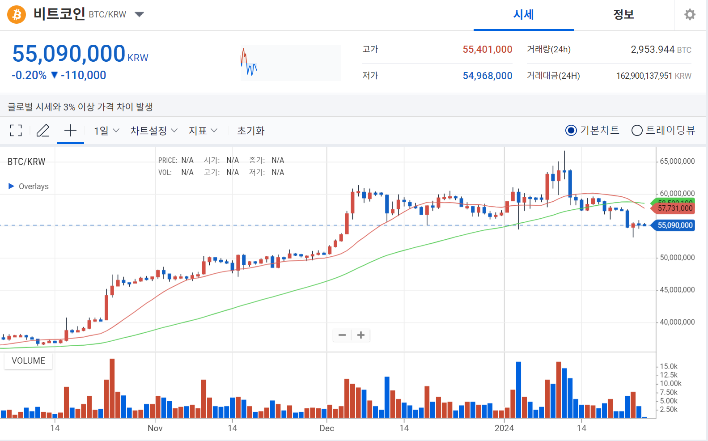
Task: Click the 고가 value 55,401,000
Action: [488, 49]
